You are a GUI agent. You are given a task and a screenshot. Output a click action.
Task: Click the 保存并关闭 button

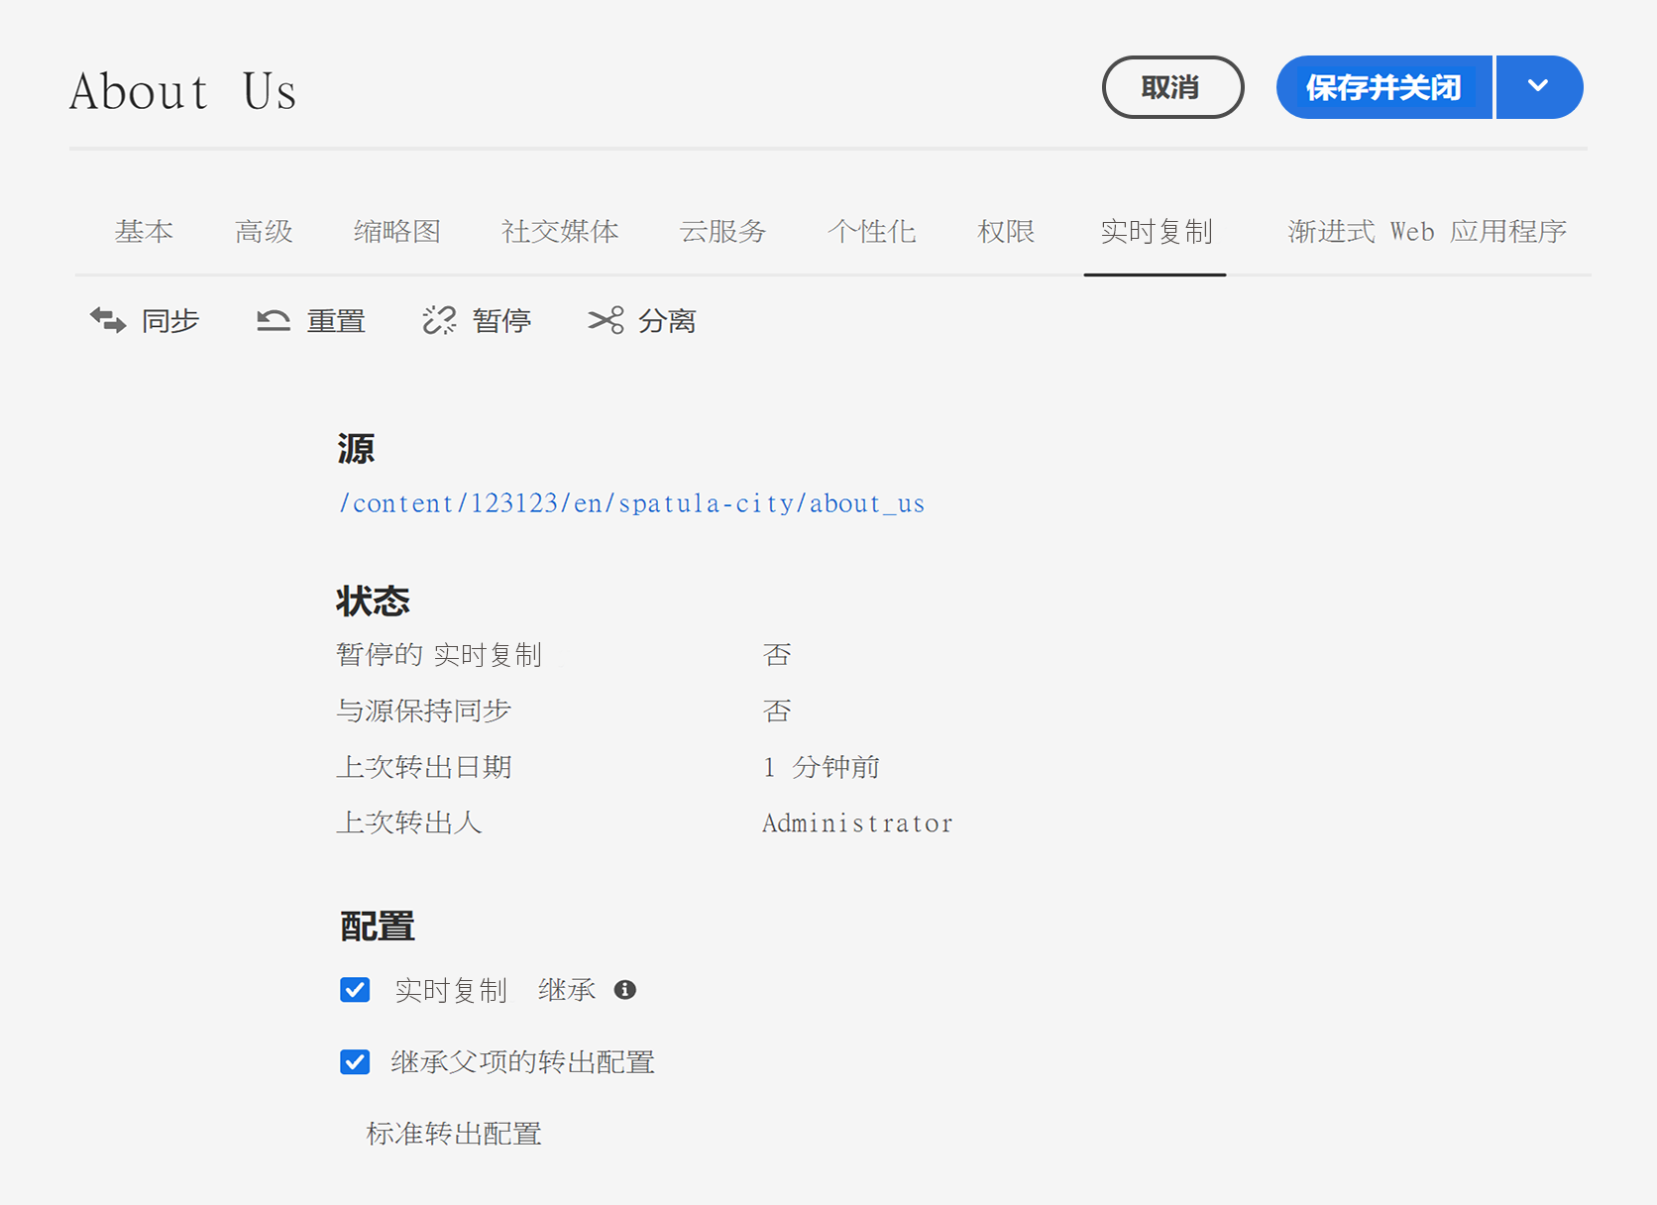(x=1384, y=87)
